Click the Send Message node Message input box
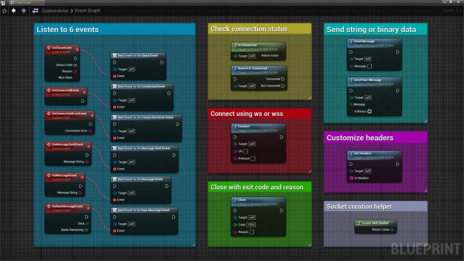This screenshot has height=261, width=464. pyautogui.click(x=369, y=66)
